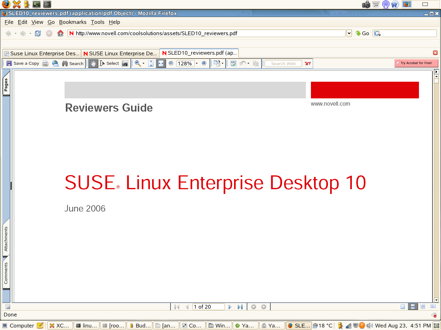Open the File menu
Viewport: 441px width, 330px height.
(9, 22)
